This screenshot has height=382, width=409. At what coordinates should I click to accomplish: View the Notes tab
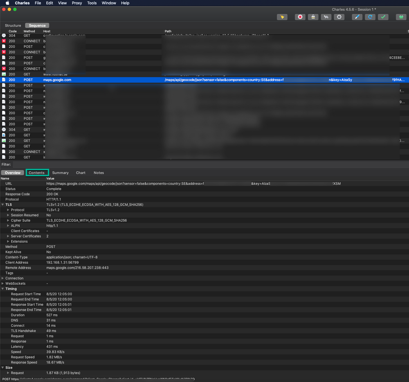[99, 173]
